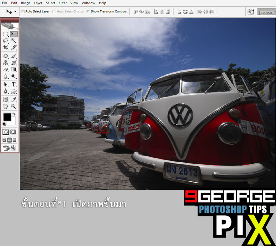
Task: Select the Hand tool
Action: pos(6,106)
